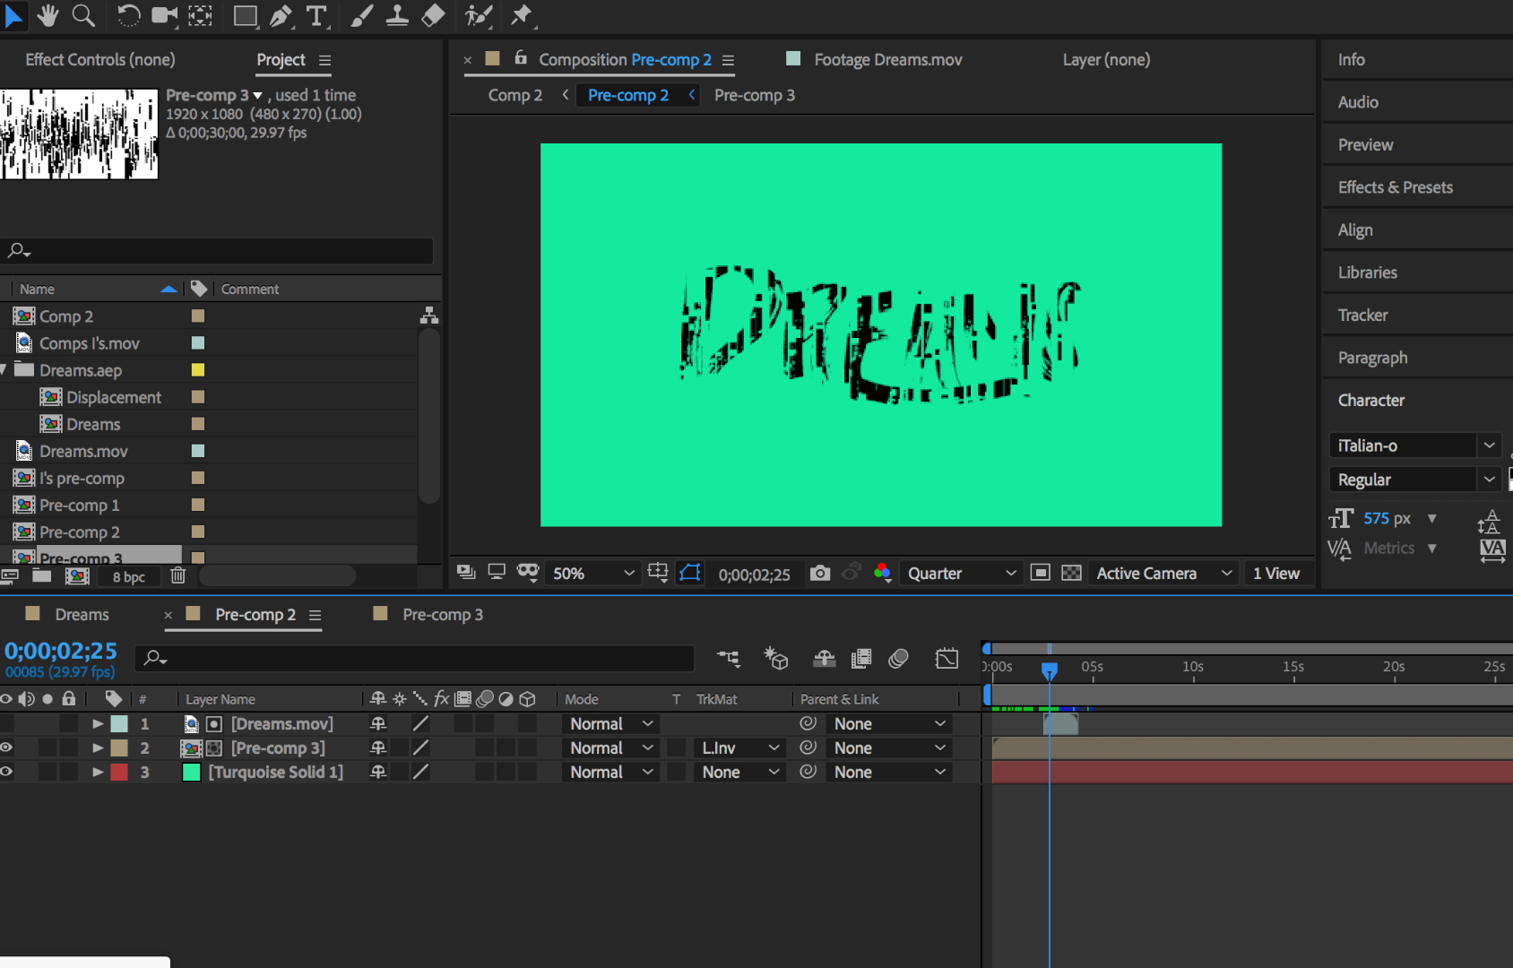Toggle visibility of Turquoise Solid 1 layer
The image size is (1513, 968).
click(7, 772)
